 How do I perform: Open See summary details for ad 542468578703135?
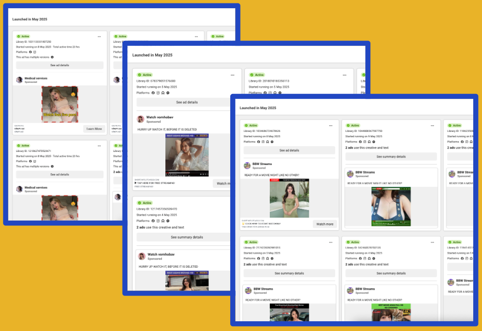coord(391,274)
